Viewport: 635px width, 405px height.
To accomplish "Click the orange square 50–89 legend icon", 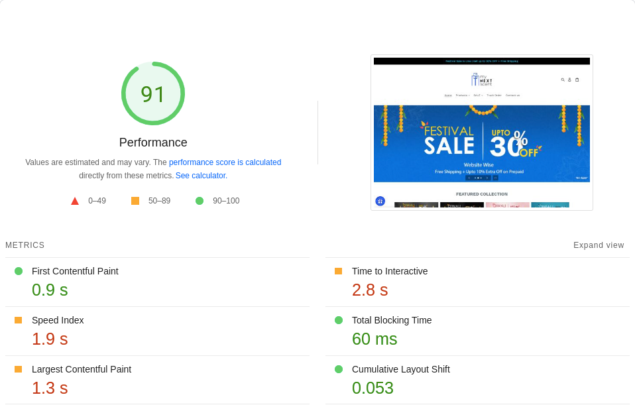I will (x=135, y=201).
